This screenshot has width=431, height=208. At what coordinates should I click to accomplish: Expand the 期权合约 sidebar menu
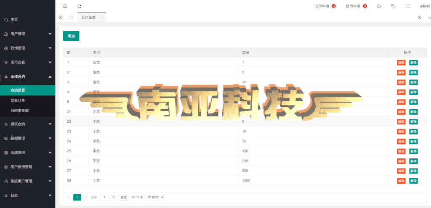tap(27, 124)
